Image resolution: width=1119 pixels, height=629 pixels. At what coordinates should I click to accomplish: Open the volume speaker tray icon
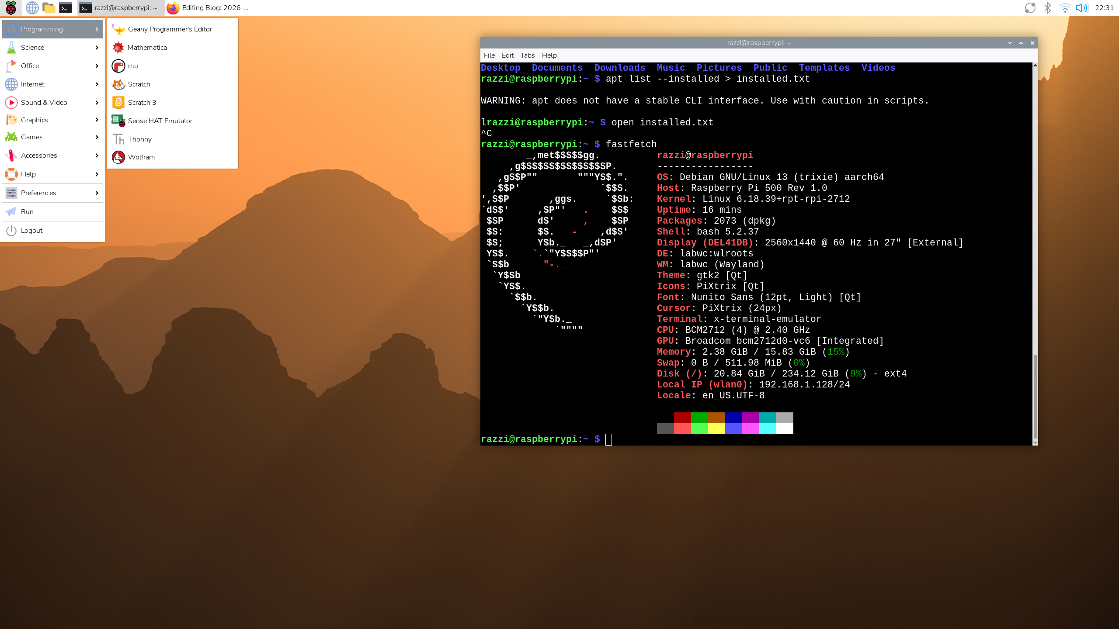point(1082,8)
